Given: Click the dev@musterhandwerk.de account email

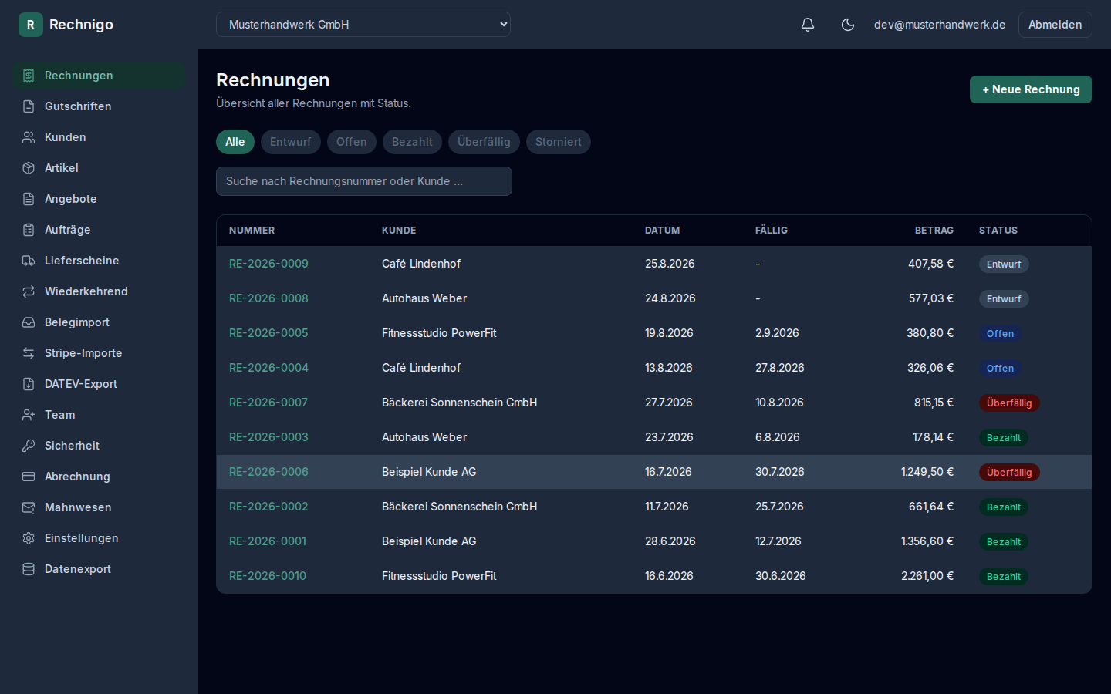Looking at the screenshot, I should pyautogui.click(x=940, y=25).
